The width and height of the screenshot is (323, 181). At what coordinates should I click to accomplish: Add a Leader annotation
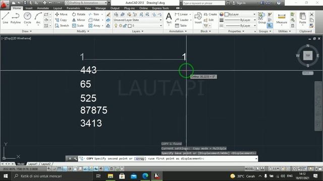pyautogui.click(x=182, y=20)
